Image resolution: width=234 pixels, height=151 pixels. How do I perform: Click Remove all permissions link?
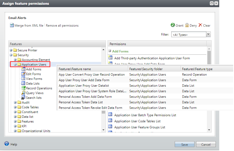(62, 26)
